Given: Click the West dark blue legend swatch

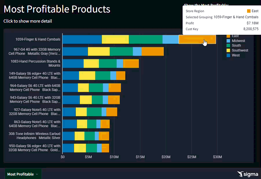Looking at the screenshot, I should tap(228, 55).
